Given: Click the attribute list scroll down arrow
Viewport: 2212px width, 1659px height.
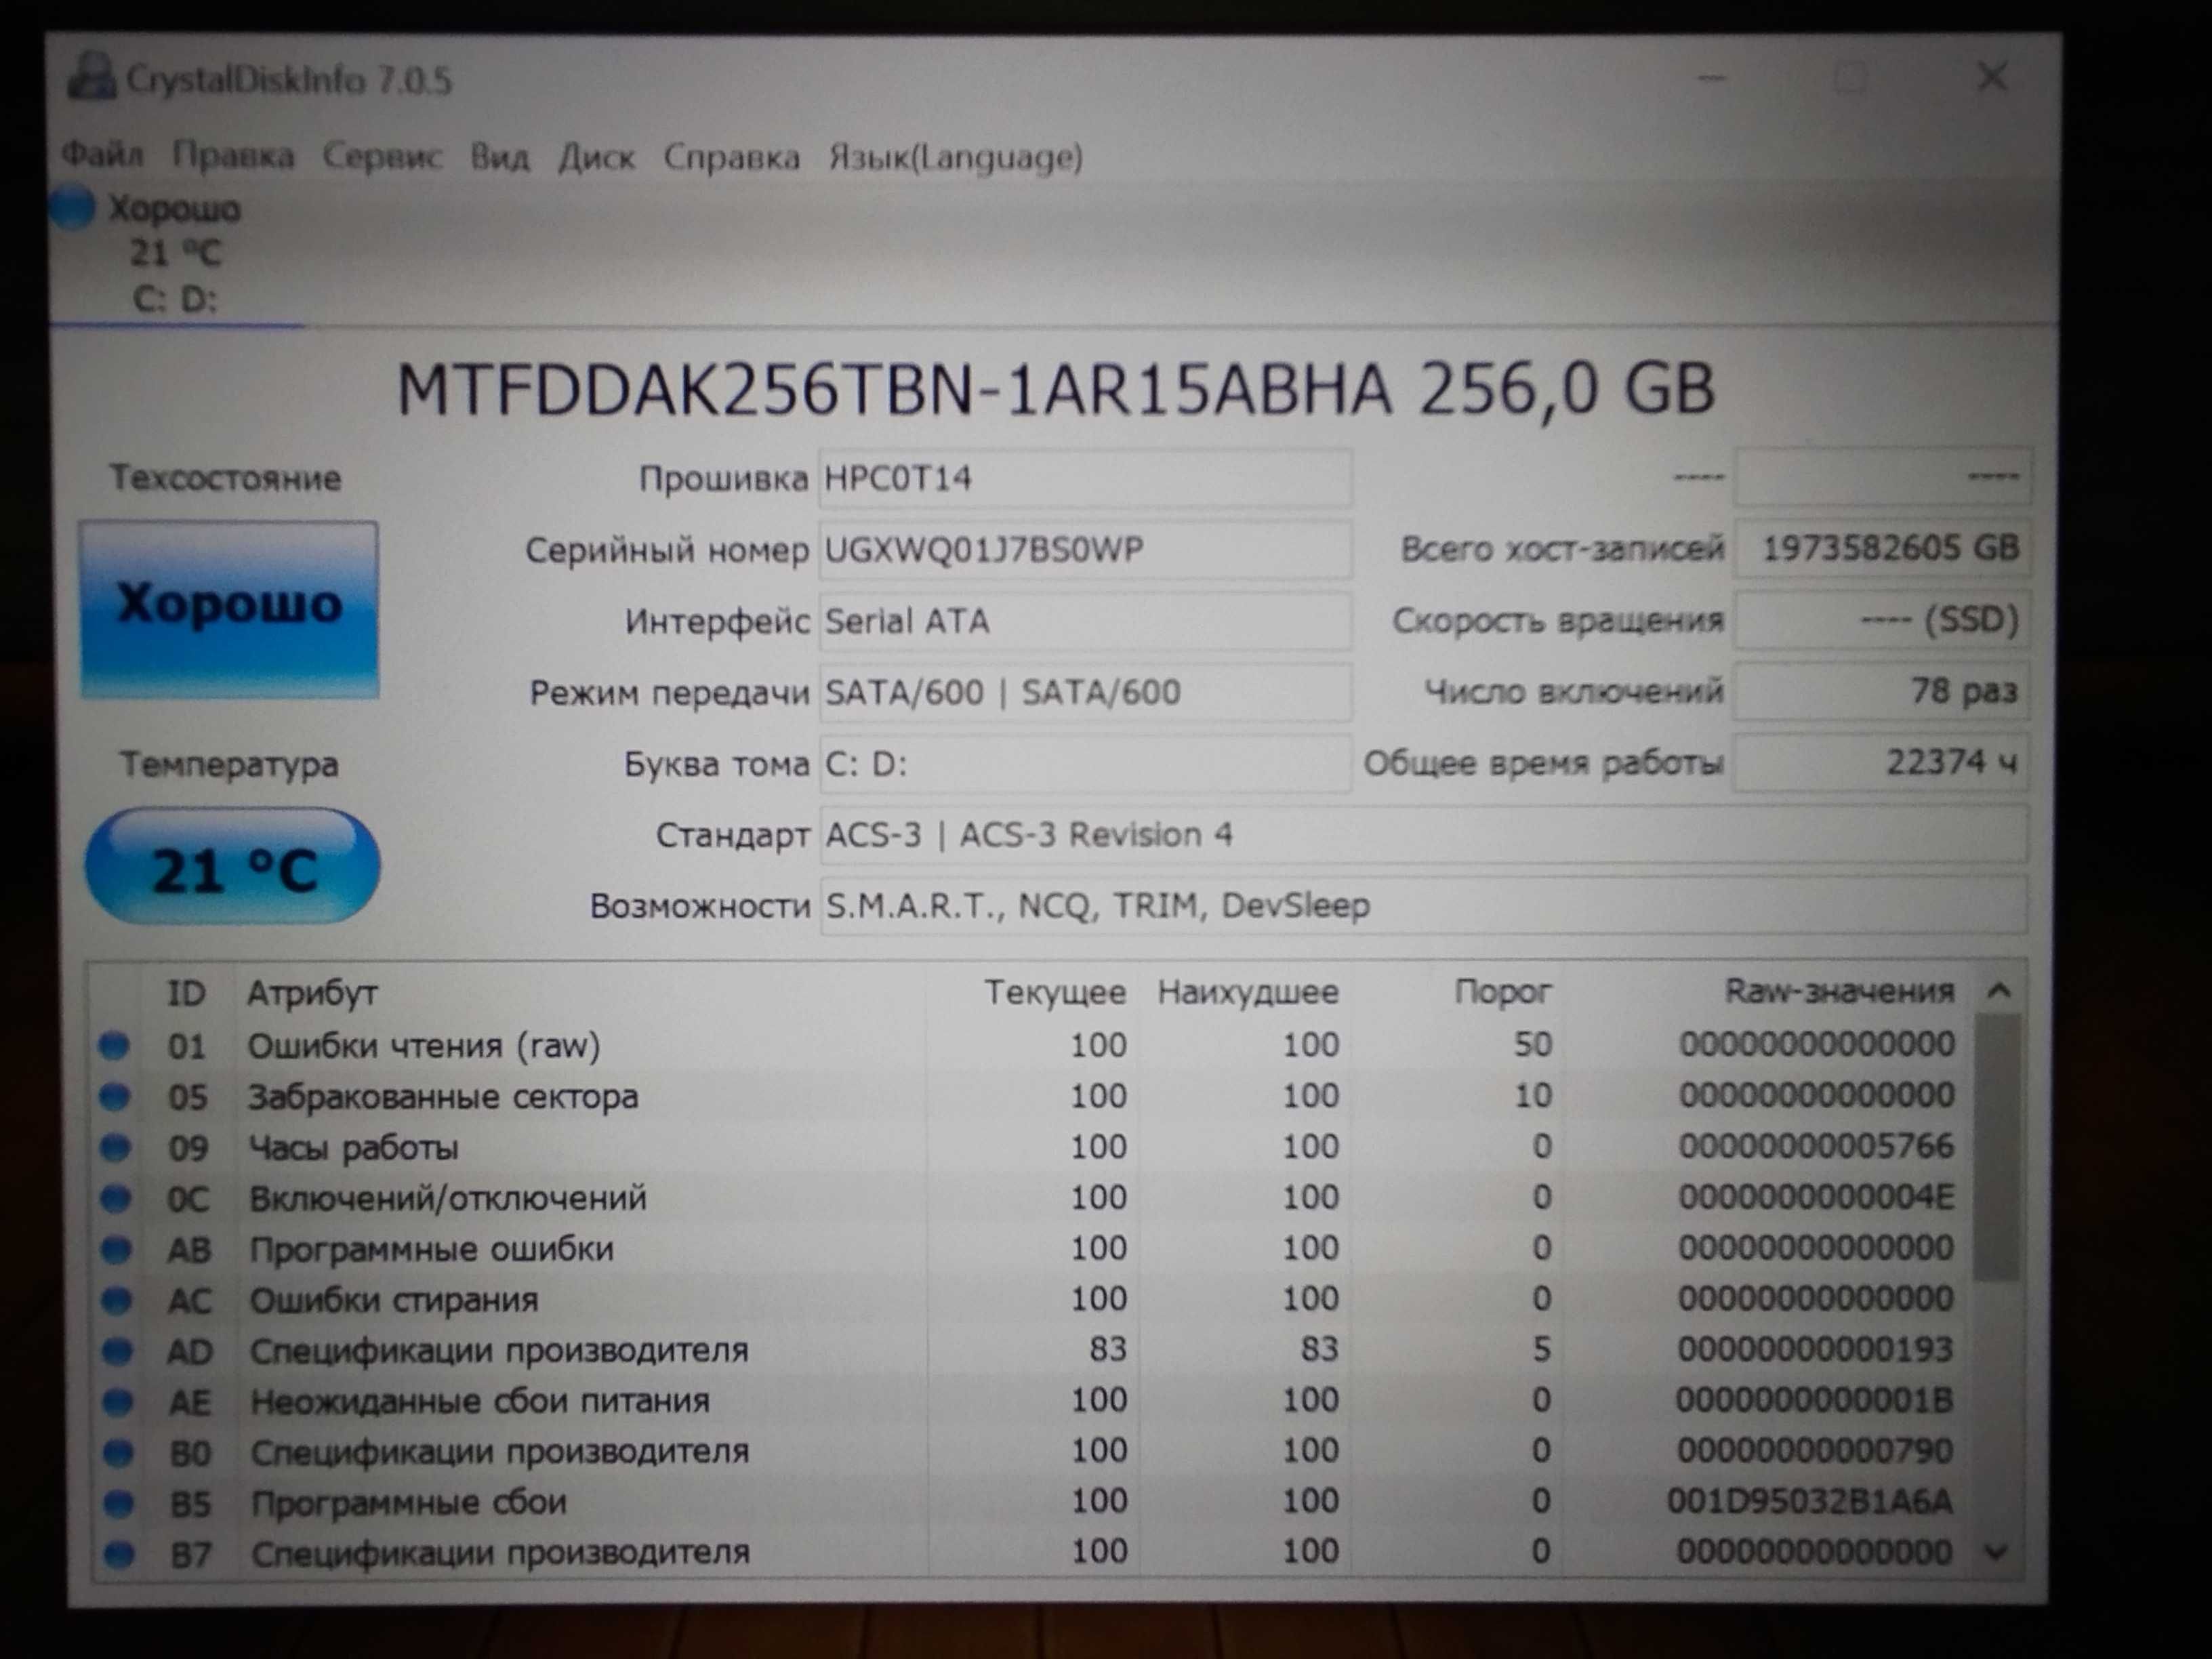Looking at the screenshot, I should point(1996,1552).
